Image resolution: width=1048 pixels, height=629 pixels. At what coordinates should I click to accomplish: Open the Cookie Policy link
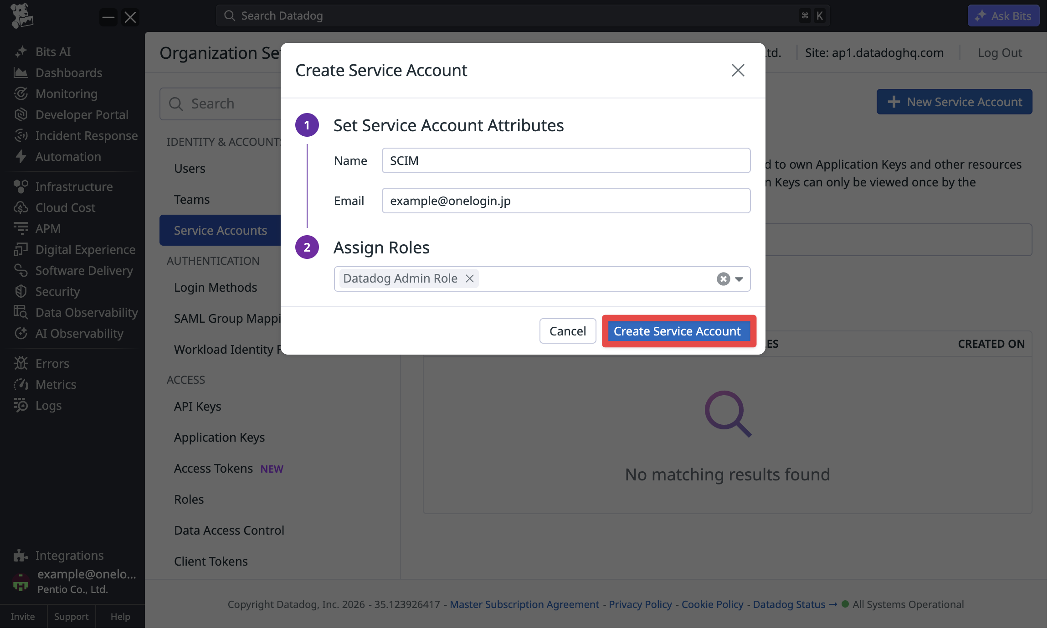point(712,604)
